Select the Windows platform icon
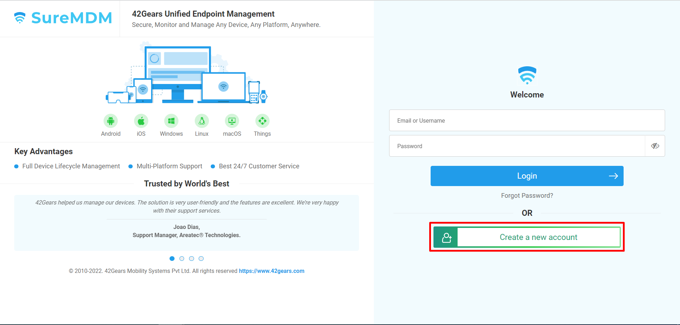680x325 pixels. (171, 121)
